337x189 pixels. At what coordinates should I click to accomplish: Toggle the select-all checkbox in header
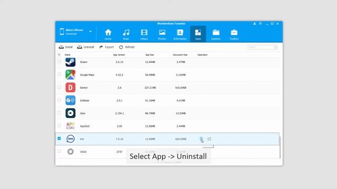click(59, 55)
